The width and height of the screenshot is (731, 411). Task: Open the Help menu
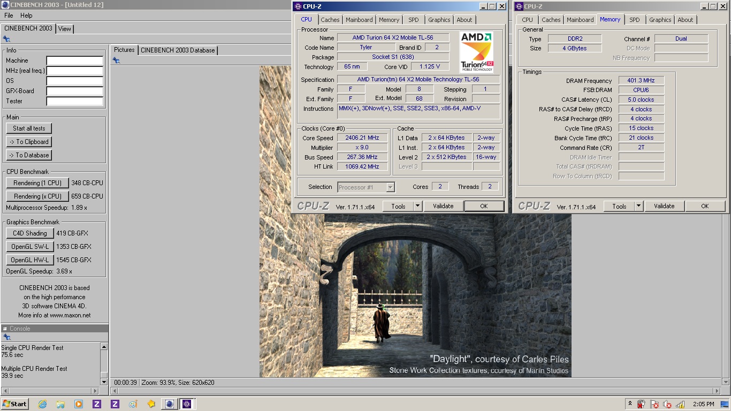click(x=26, y=16)
